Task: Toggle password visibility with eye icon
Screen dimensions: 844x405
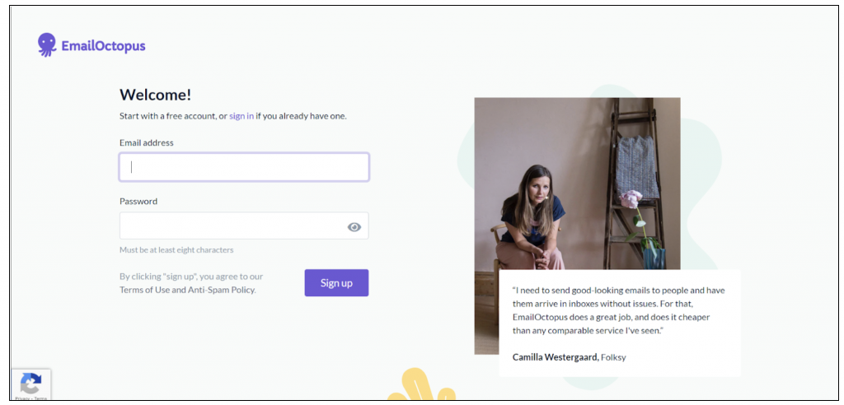Action: click(354, 227)
